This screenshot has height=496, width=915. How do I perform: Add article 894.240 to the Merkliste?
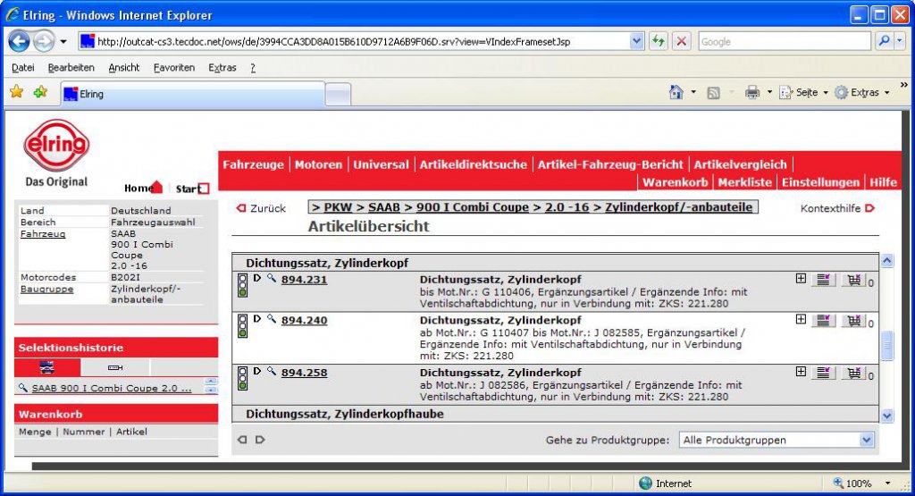pos(823,320)
